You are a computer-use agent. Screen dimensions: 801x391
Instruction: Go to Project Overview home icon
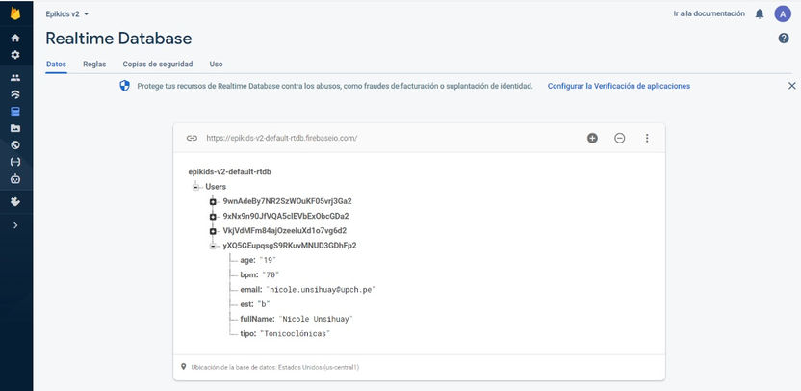15,38
